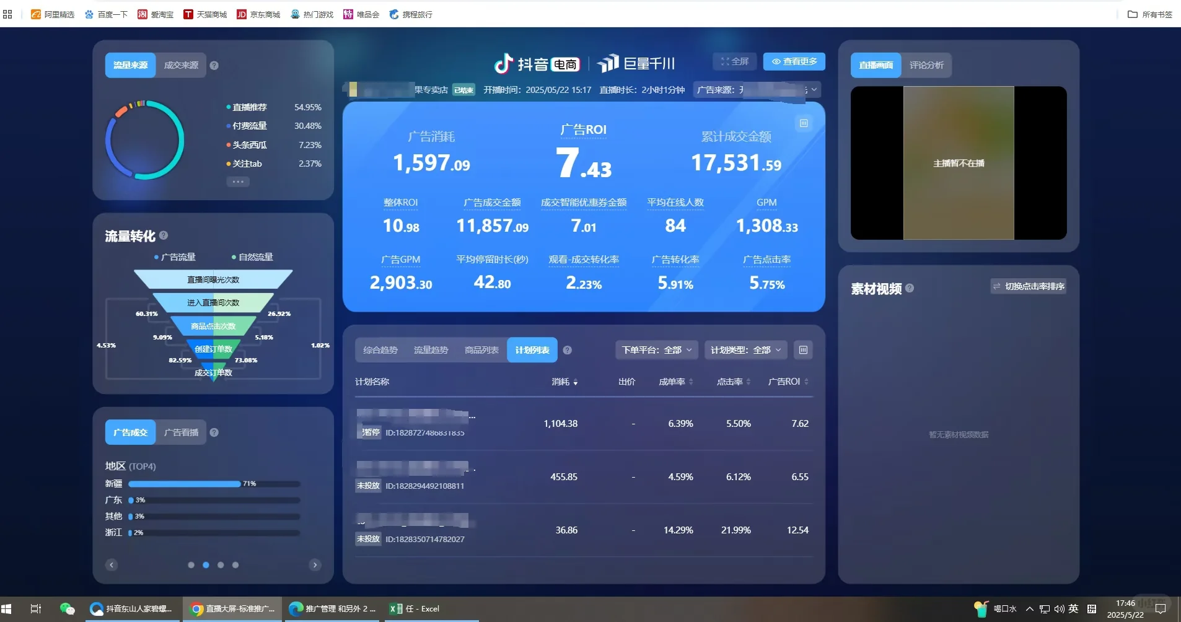Viewport: 1181px width, 622px height.
Task: Switch to the 广告看播 view toggle
Action: tap(181, 432)
